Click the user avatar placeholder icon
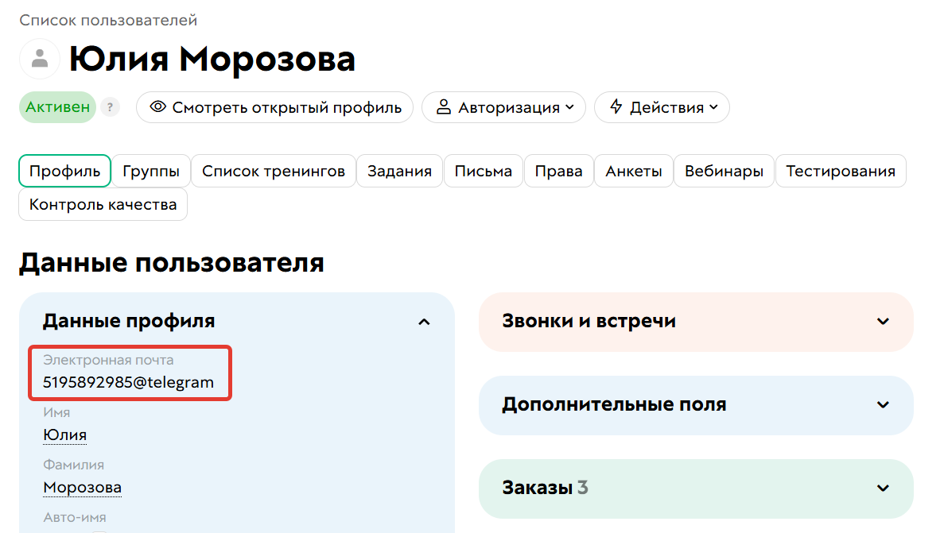Viewport: 944px width, 533px height. (x=40, y=59)
